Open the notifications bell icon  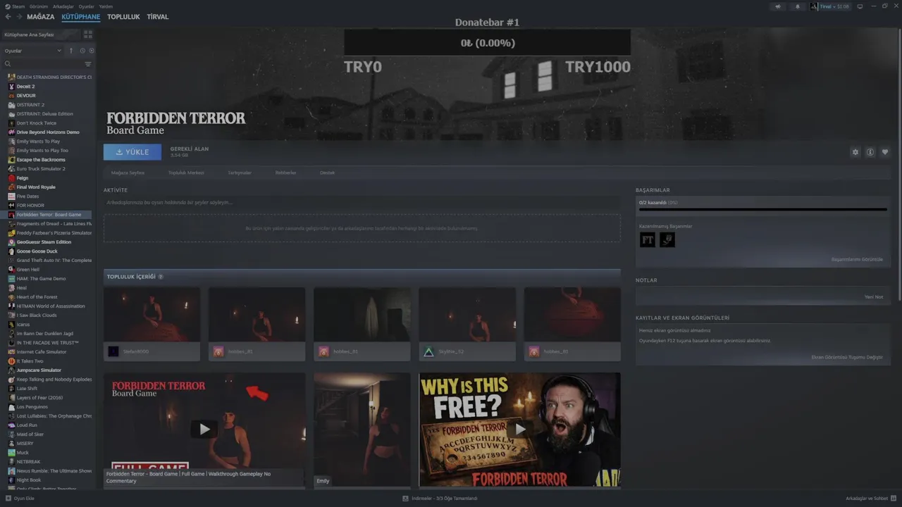click(798, 6)
